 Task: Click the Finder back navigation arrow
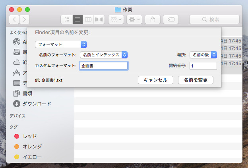tap(15, 19)
